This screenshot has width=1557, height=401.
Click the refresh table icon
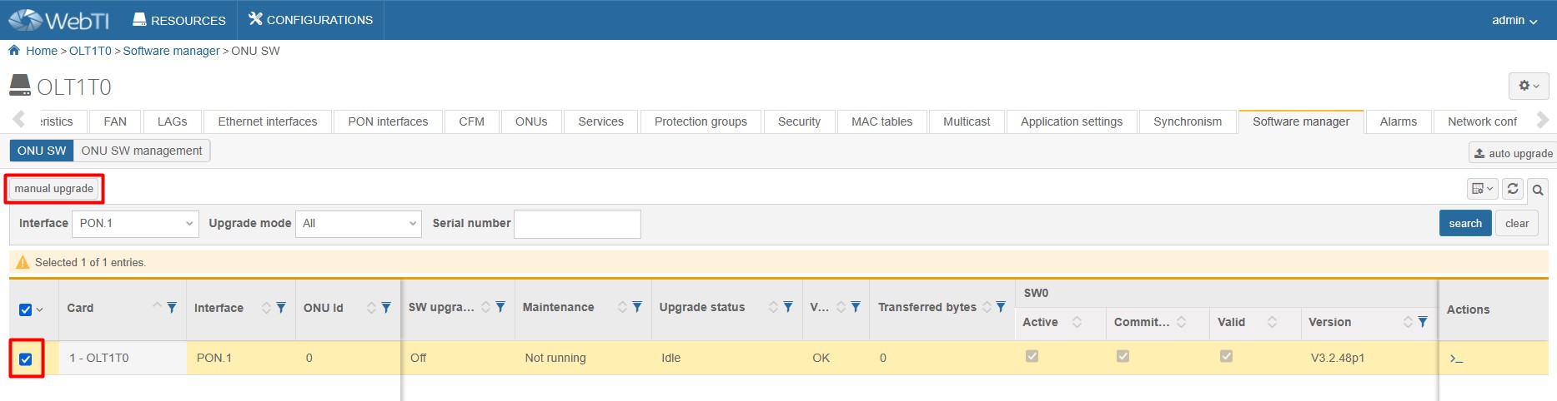click(x=1513, y=189)
